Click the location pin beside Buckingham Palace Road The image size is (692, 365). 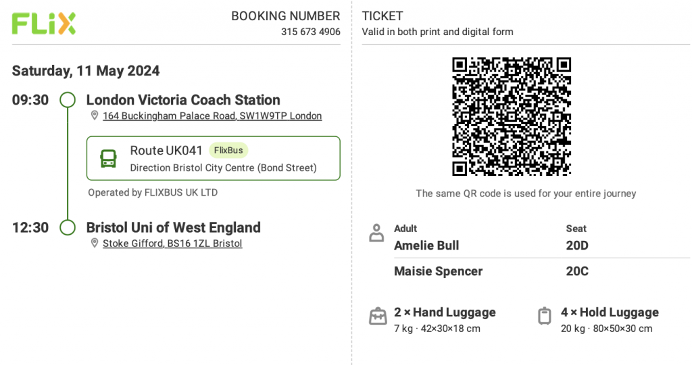click(94, 115)
